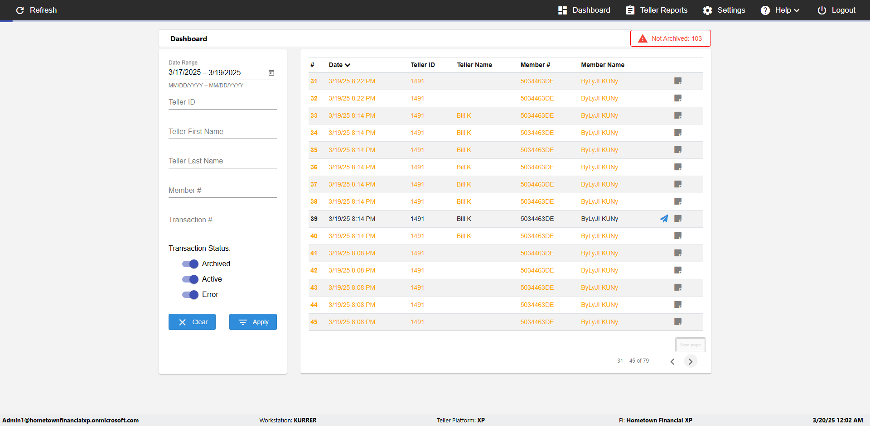Sort by the Date column arrow
Screen dimensions: 870x426
(348, 65)
